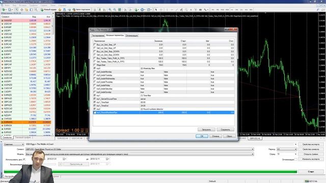
Task: Open the MetaEditor toolbar icon
Action: pos(60,10)
